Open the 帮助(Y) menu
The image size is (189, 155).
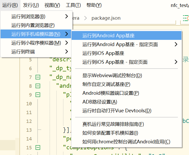click(x=94, y=5)
